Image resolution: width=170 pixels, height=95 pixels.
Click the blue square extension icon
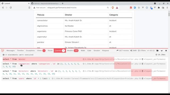click(135, 8)
